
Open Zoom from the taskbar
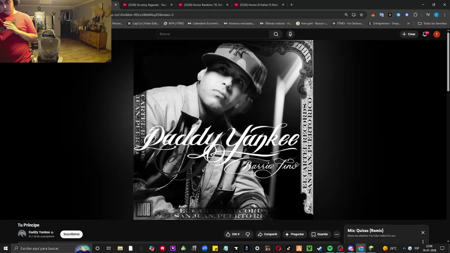(205, 248)
